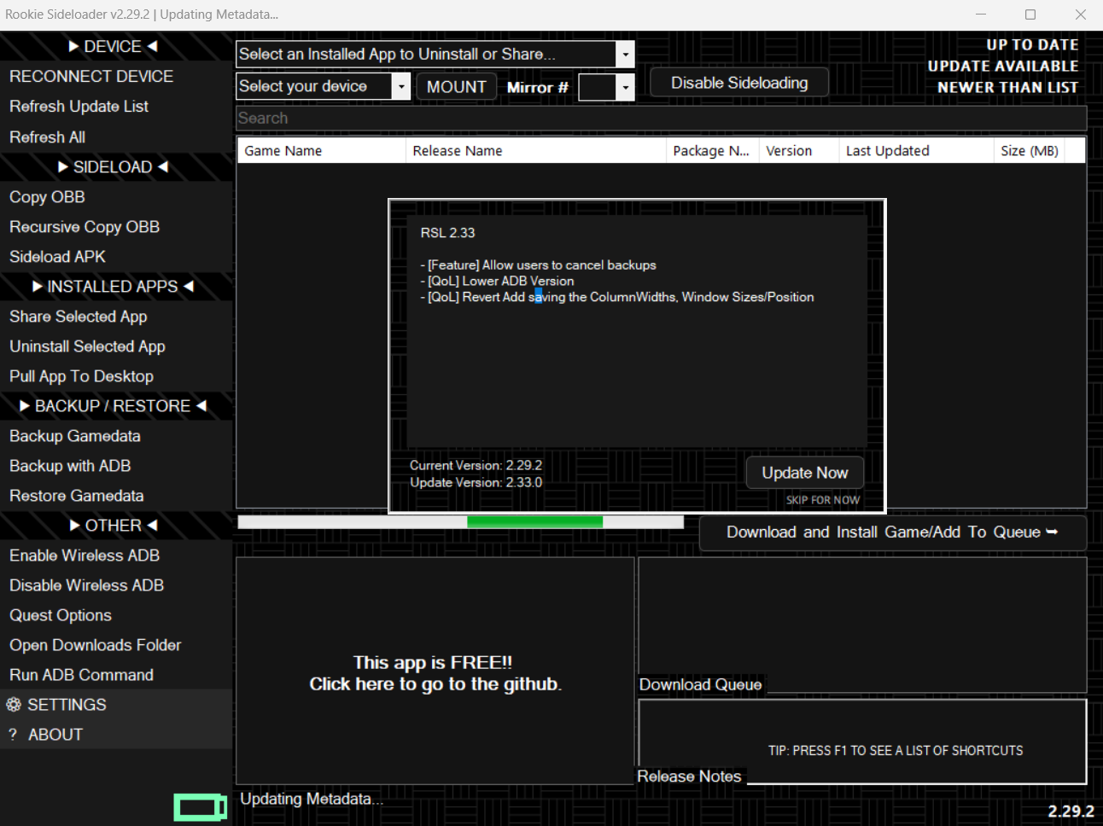Viewport: 1103px width, 826px height.
Task: Minimize the Rookie Sideloader window
Action: point(981,15)
